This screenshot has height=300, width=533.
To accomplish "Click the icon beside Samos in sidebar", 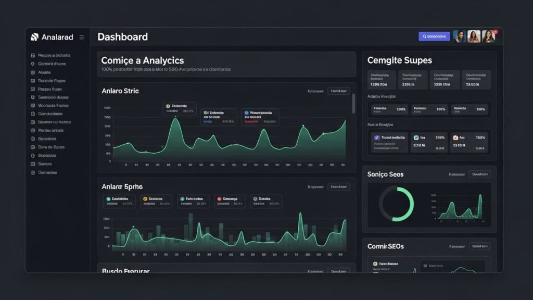I will (33, 164).
